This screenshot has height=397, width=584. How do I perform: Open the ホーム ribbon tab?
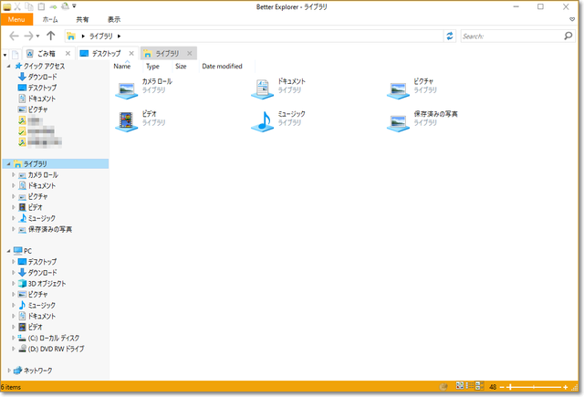(50, 19)
